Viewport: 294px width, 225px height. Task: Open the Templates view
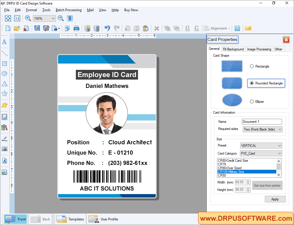(x=70, y=219)
